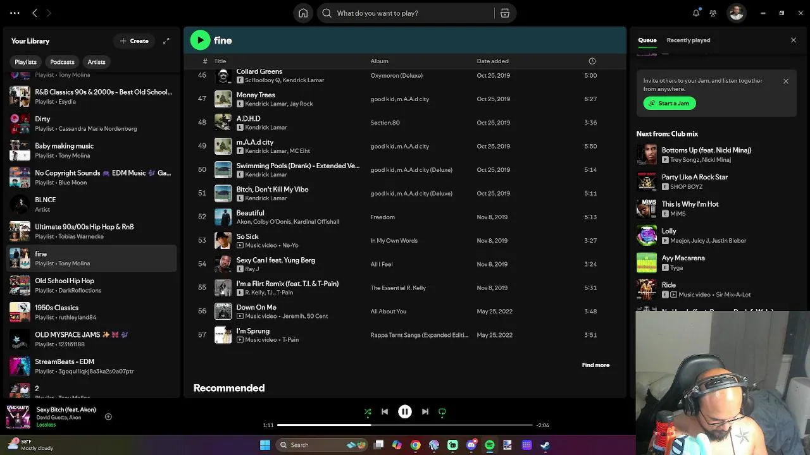Add the current song to Liked Songs
Viewport: 810px width, 455px height.
(x=108, y=416)
